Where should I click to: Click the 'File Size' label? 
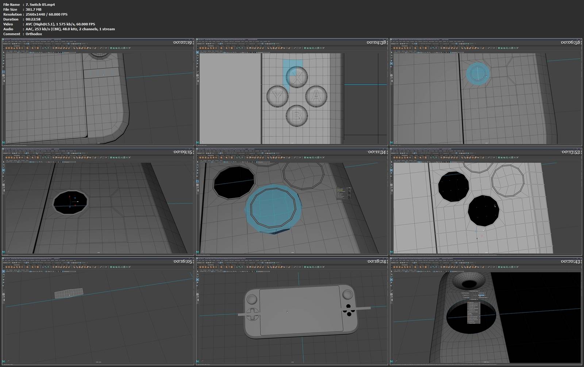10,9
